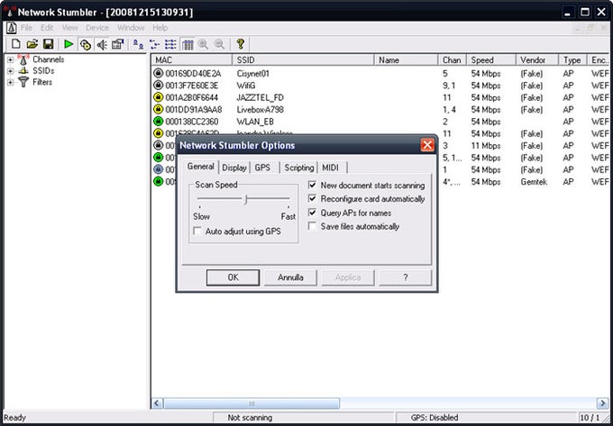The image size is (613, 426).
Task: Click the green lock icon of WLAN_EB
Action: (x=158, y=122)
